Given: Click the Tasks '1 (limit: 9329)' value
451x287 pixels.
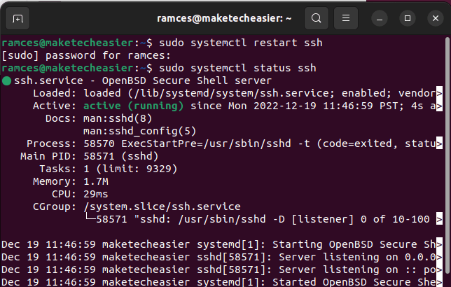Looking at the screenshot, I should pyautogui.click(x=130, y=169).
